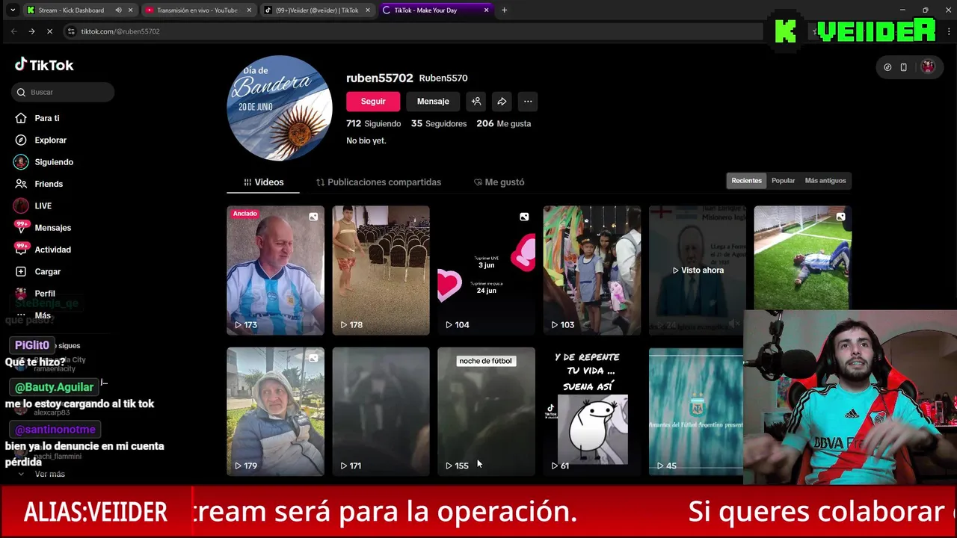Screen dimensions: 957x538
Task: Open the Visto ahora video
Action: pyautogui.click(x=698, y=270)
